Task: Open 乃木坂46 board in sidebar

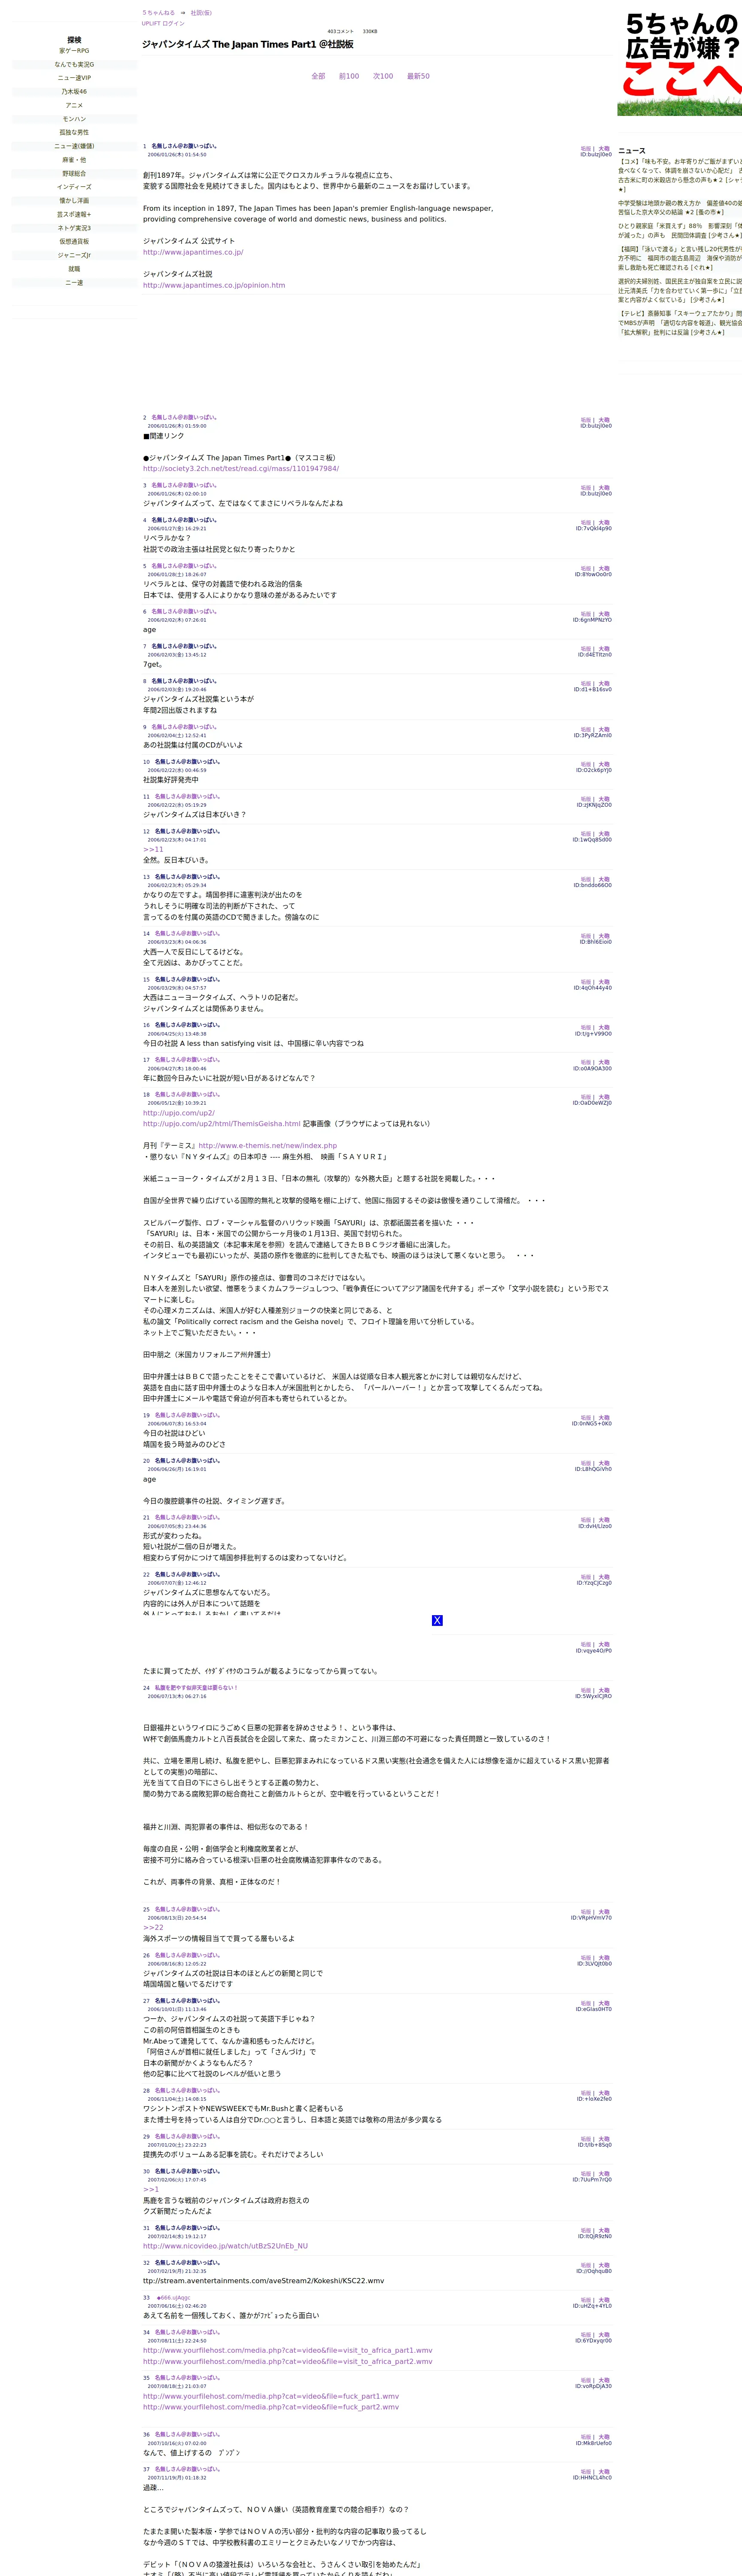Action: 74,92
